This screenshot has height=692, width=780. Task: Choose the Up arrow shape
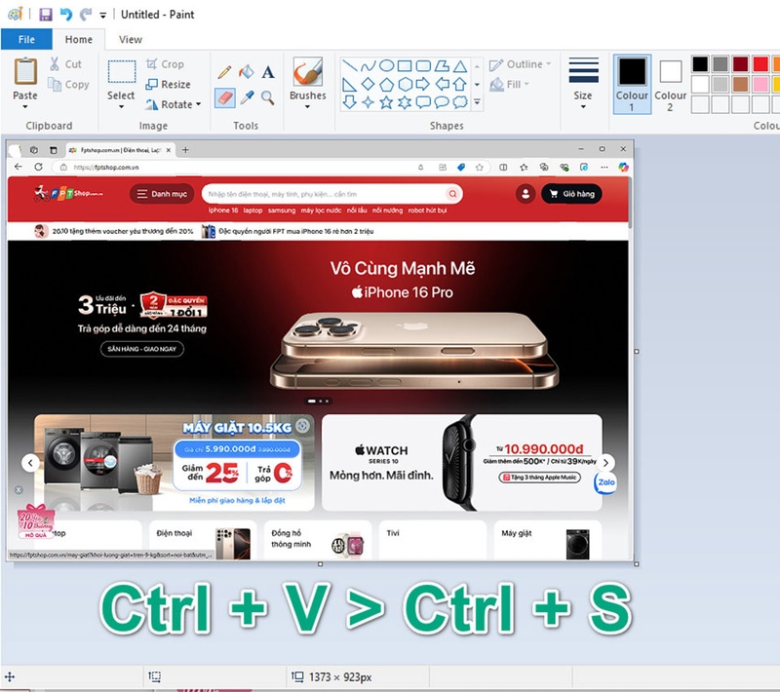[x=460, y=85]
